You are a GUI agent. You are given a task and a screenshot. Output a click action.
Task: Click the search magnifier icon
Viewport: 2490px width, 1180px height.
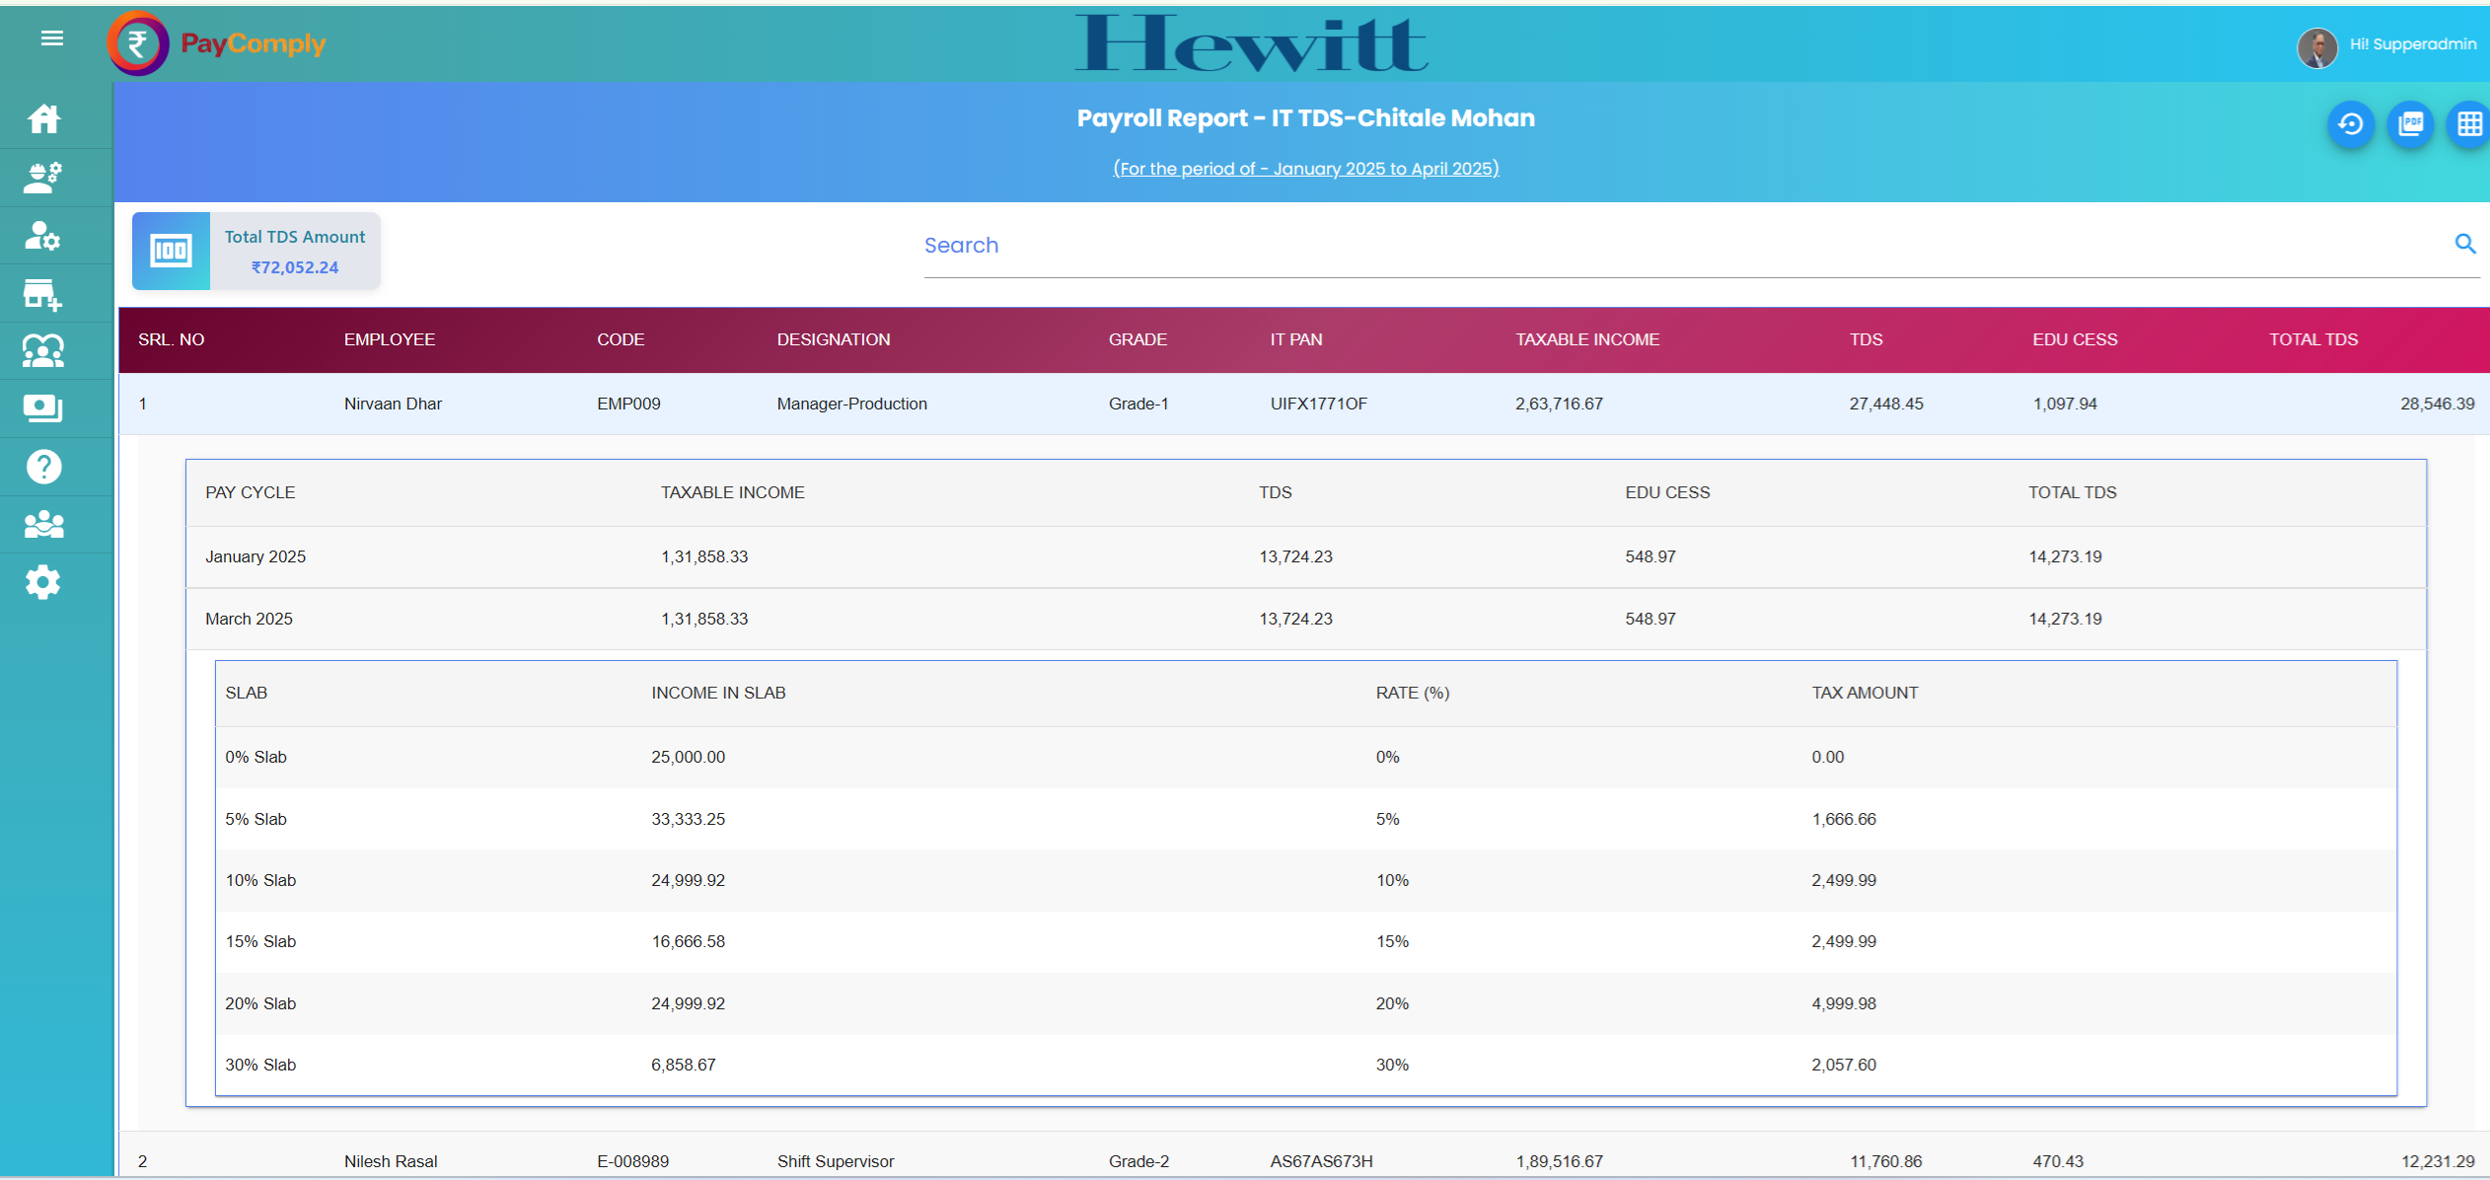tap(2464, 244)
